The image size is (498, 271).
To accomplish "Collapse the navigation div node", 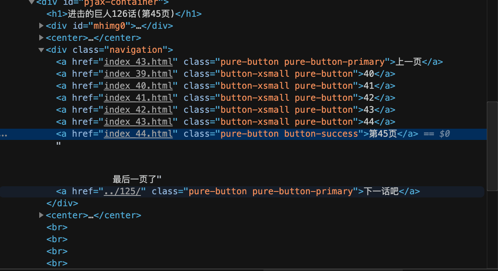I will (41, 50).
